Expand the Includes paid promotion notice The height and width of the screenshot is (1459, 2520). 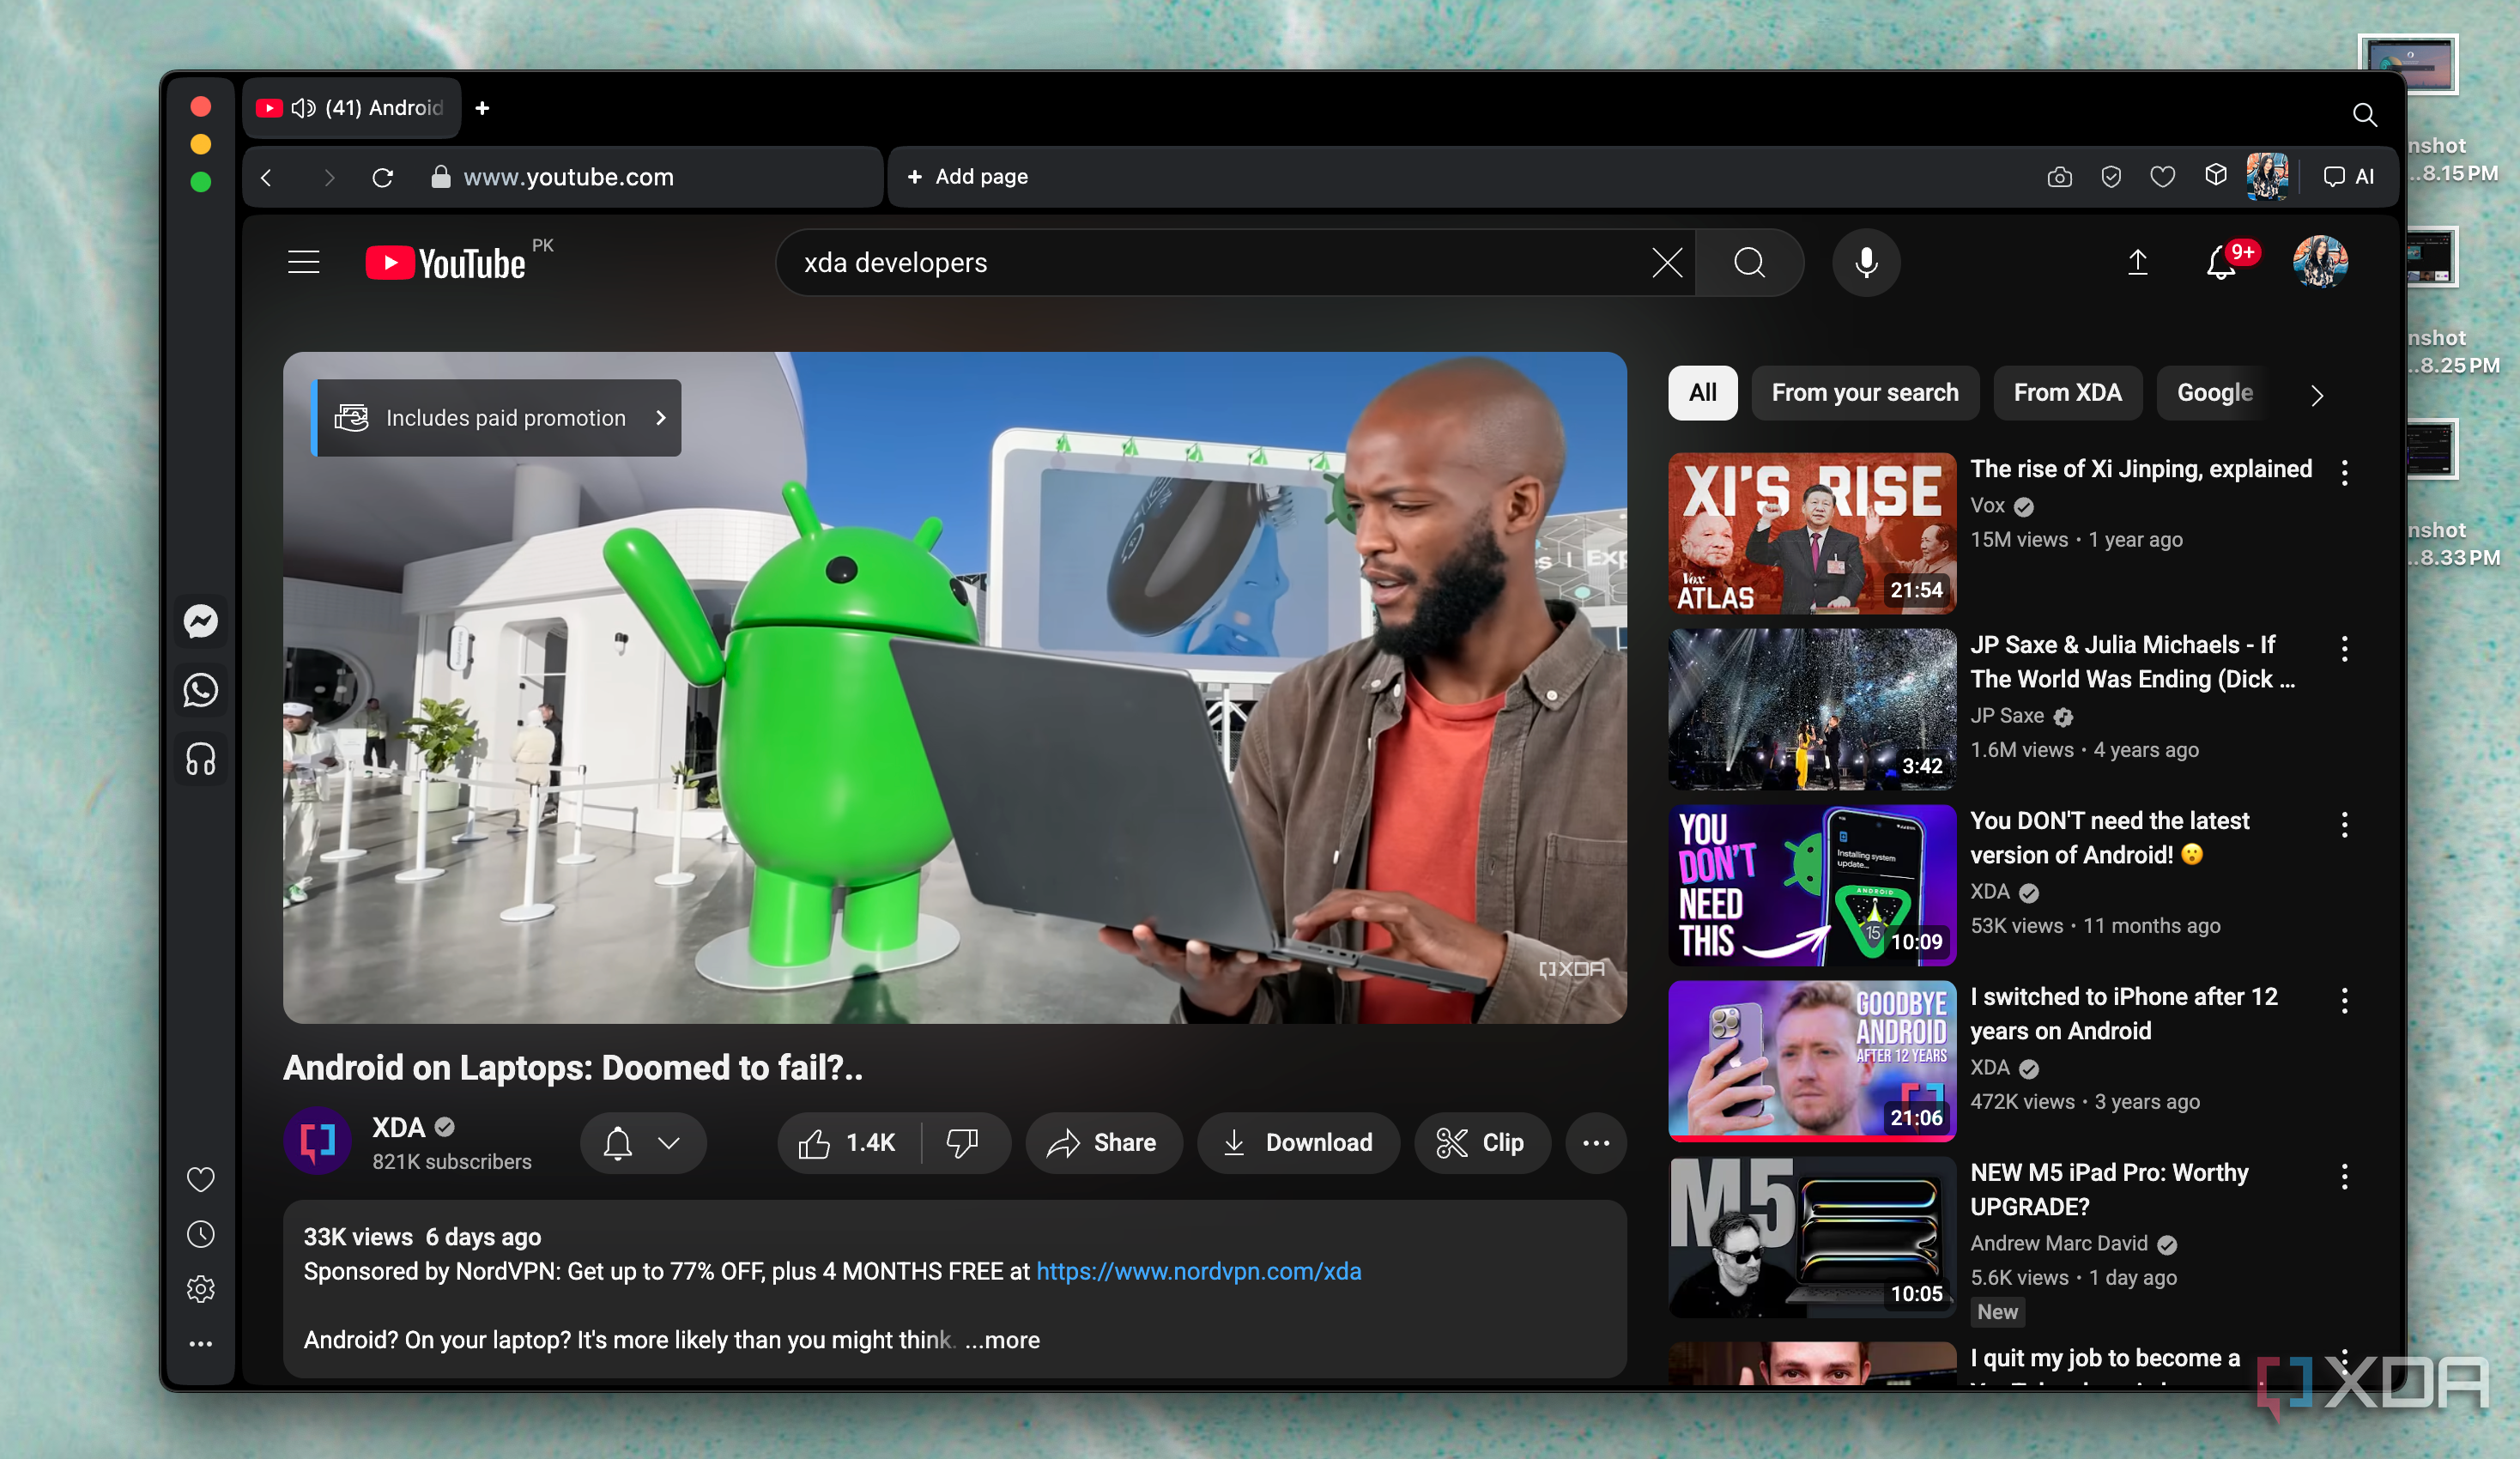[x=498, y=418]
